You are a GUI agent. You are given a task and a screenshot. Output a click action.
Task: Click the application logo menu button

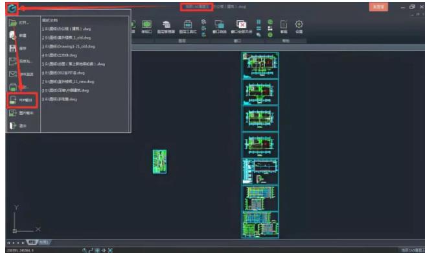click(x=12, y=8)
